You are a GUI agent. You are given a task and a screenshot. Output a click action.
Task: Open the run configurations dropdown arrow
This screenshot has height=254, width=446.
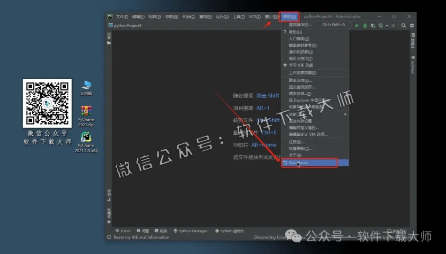point(387,25)
